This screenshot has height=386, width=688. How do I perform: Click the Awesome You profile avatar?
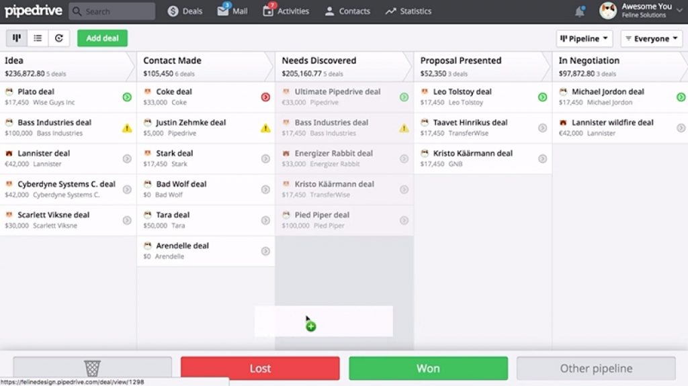(x=607, y=11)
